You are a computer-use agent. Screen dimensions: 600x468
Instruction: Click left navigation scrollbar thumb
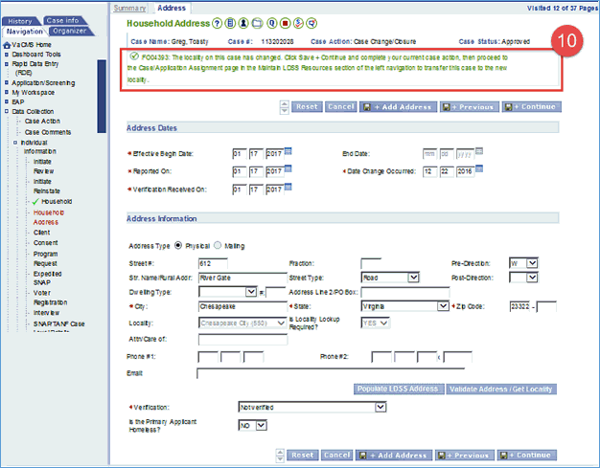[x=102, y=97]
